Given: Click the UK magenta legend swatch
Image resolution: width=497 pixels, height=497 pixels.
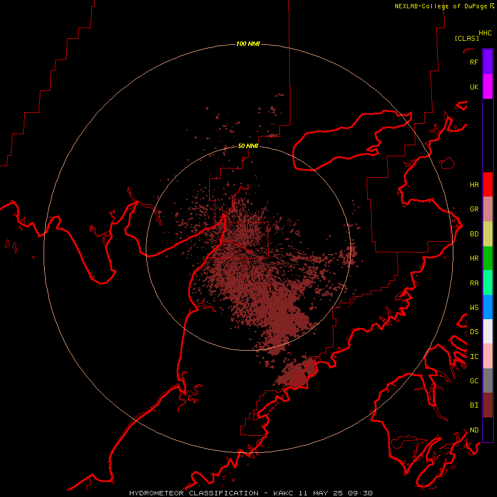Looking at the screenshot, I should (x=488, y=87).
